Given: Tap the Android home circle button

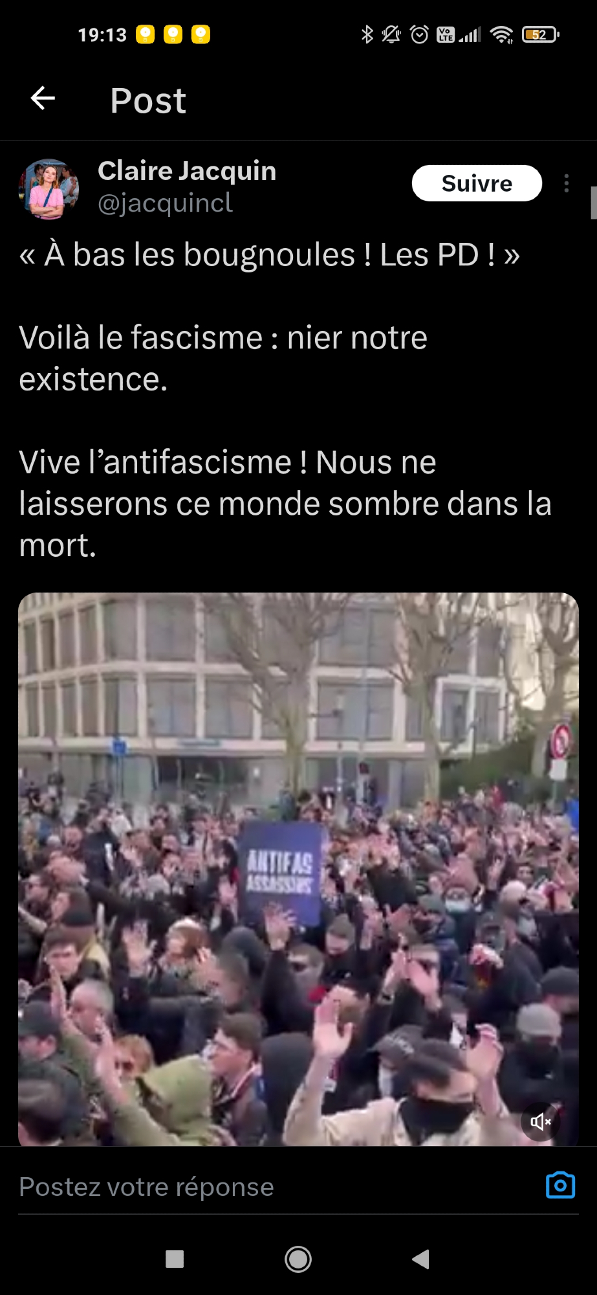Looking at the screenshot, I should coord(298,1259).
